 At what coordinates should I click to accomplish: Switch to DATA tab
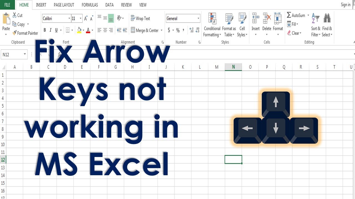(x=109, y=5)
